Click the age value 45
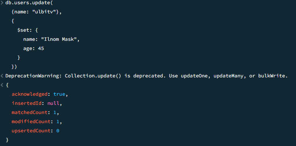The image size is (296, 146). click(x=41, y=48)
